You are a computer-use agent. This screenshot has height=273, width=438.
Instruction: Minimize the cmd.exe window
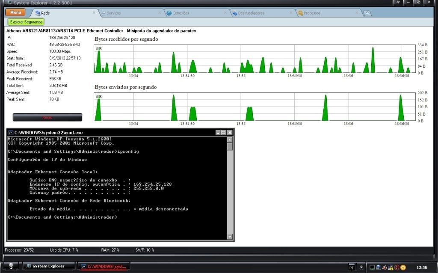pos(218,133)
